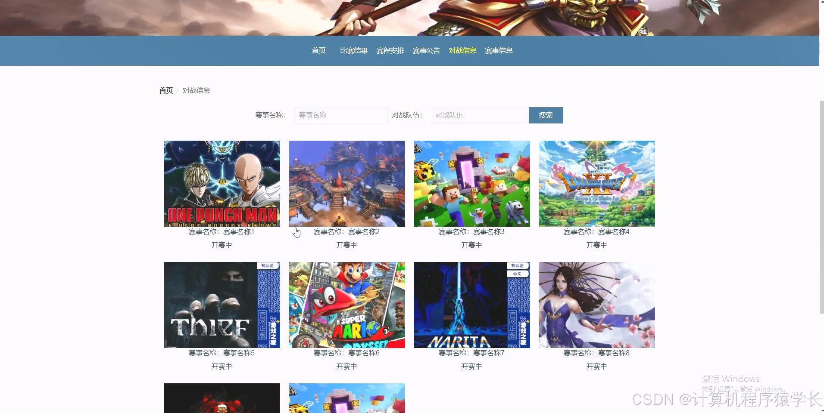Viewport: 824px width, 413px height.
Task: Click 首页 in the navigation bar
Action: click(x=318, y=50)
